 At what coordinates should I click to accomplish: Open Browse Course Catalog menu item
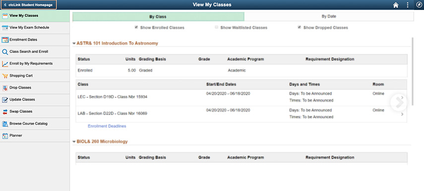(x=35, y=124)
